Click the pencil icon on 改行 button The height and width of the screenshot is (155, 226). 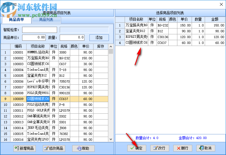pyautogui.click(x=156, y=148)
